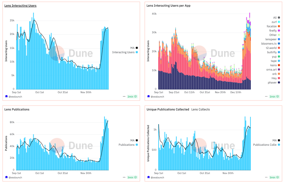Click the 3min refresh badge on Unique Publications Collected
The height and width of the screenshot is (184, 286).
click(273, 177)
